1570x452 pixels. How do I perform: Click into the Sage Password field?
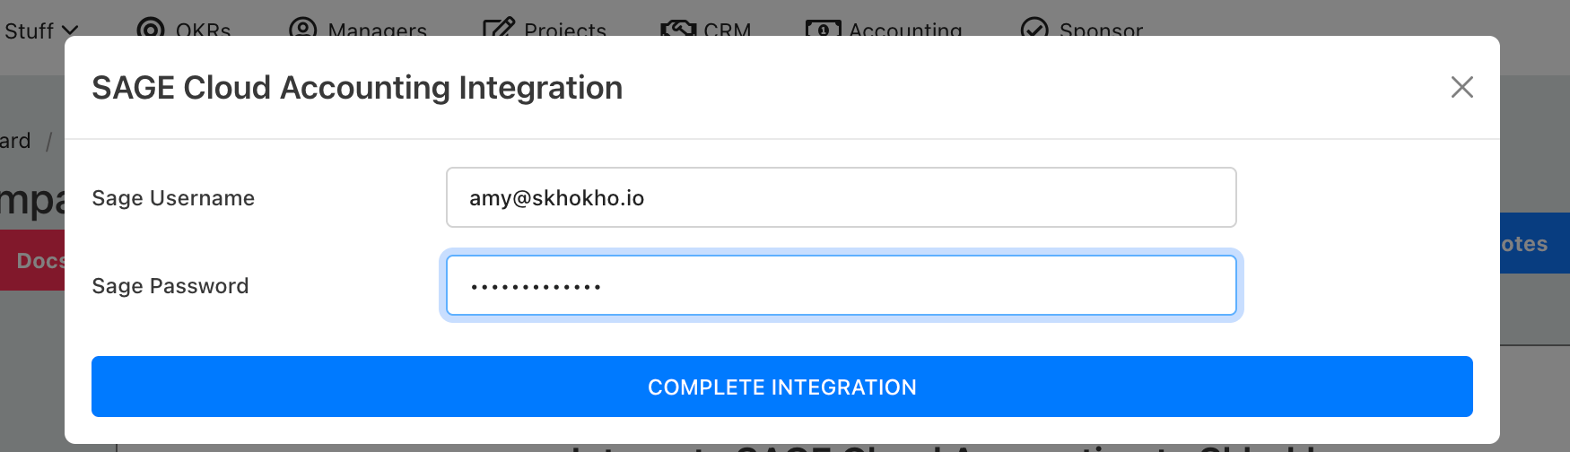[842, 285]
